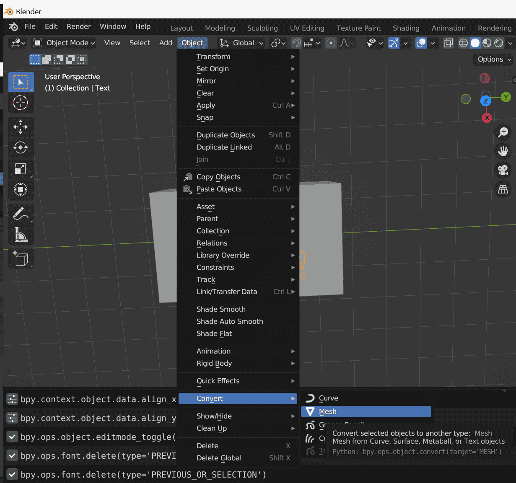516x483 pixels.
Task: Toggle snapping magnet icon
Action: [296, 43]
